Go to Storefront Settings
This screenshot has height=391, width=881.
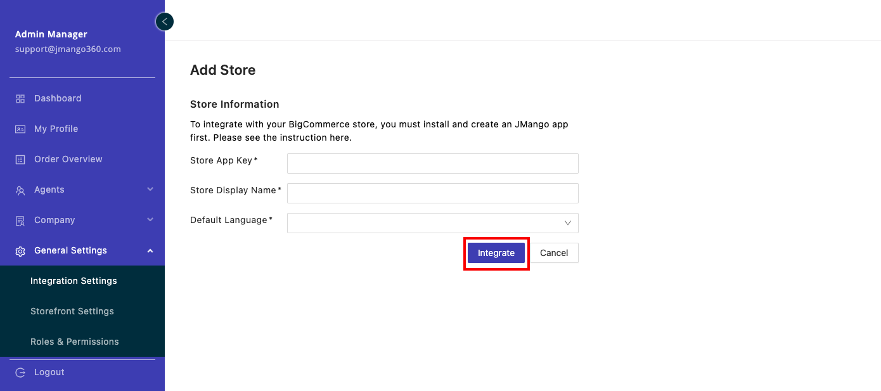click(72, 311)
